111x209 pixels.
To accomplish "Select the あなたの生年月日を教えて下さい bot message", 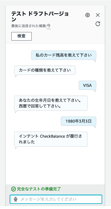I will [x=51, y=103].
